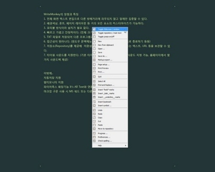Expand the Help submenu arrow
This screenshot has height=172, width=215.
[x=126, y=146]
